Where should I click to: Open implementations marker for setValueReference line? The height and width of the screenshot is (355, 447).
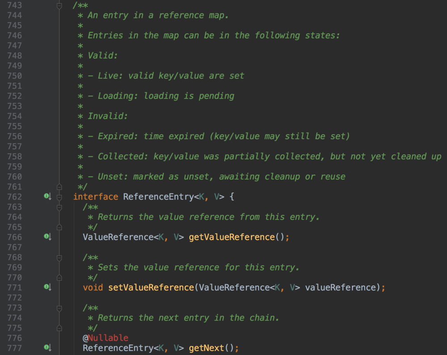tap(47, 287)
